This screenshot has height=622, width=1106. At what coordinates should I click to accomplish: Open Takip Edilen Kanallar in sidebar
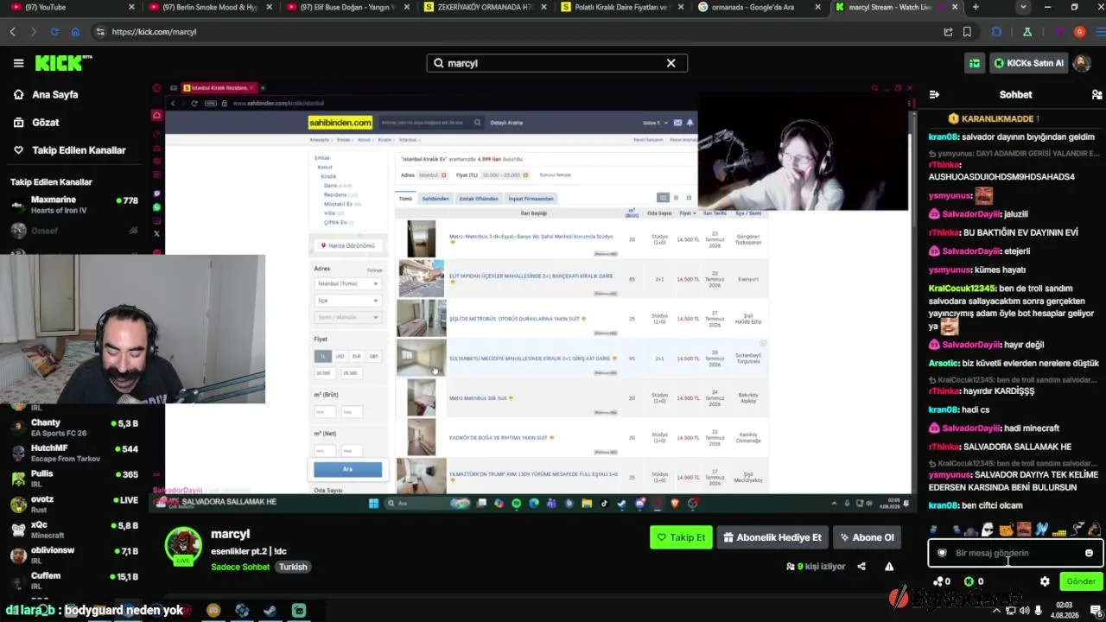coord(79,150)
